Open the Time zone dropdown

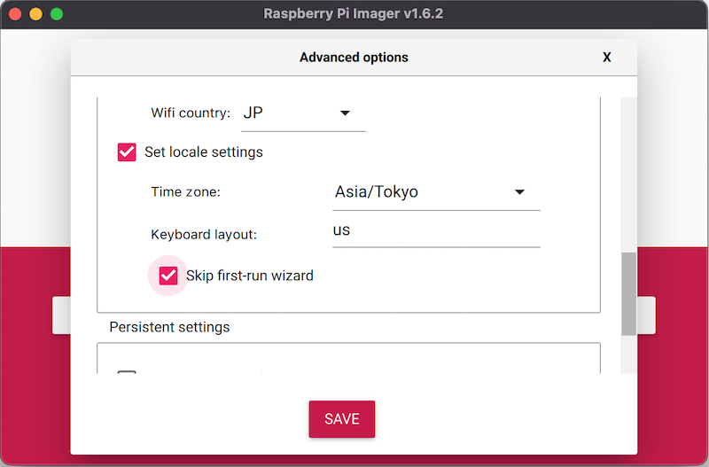(x=436, y=192)
